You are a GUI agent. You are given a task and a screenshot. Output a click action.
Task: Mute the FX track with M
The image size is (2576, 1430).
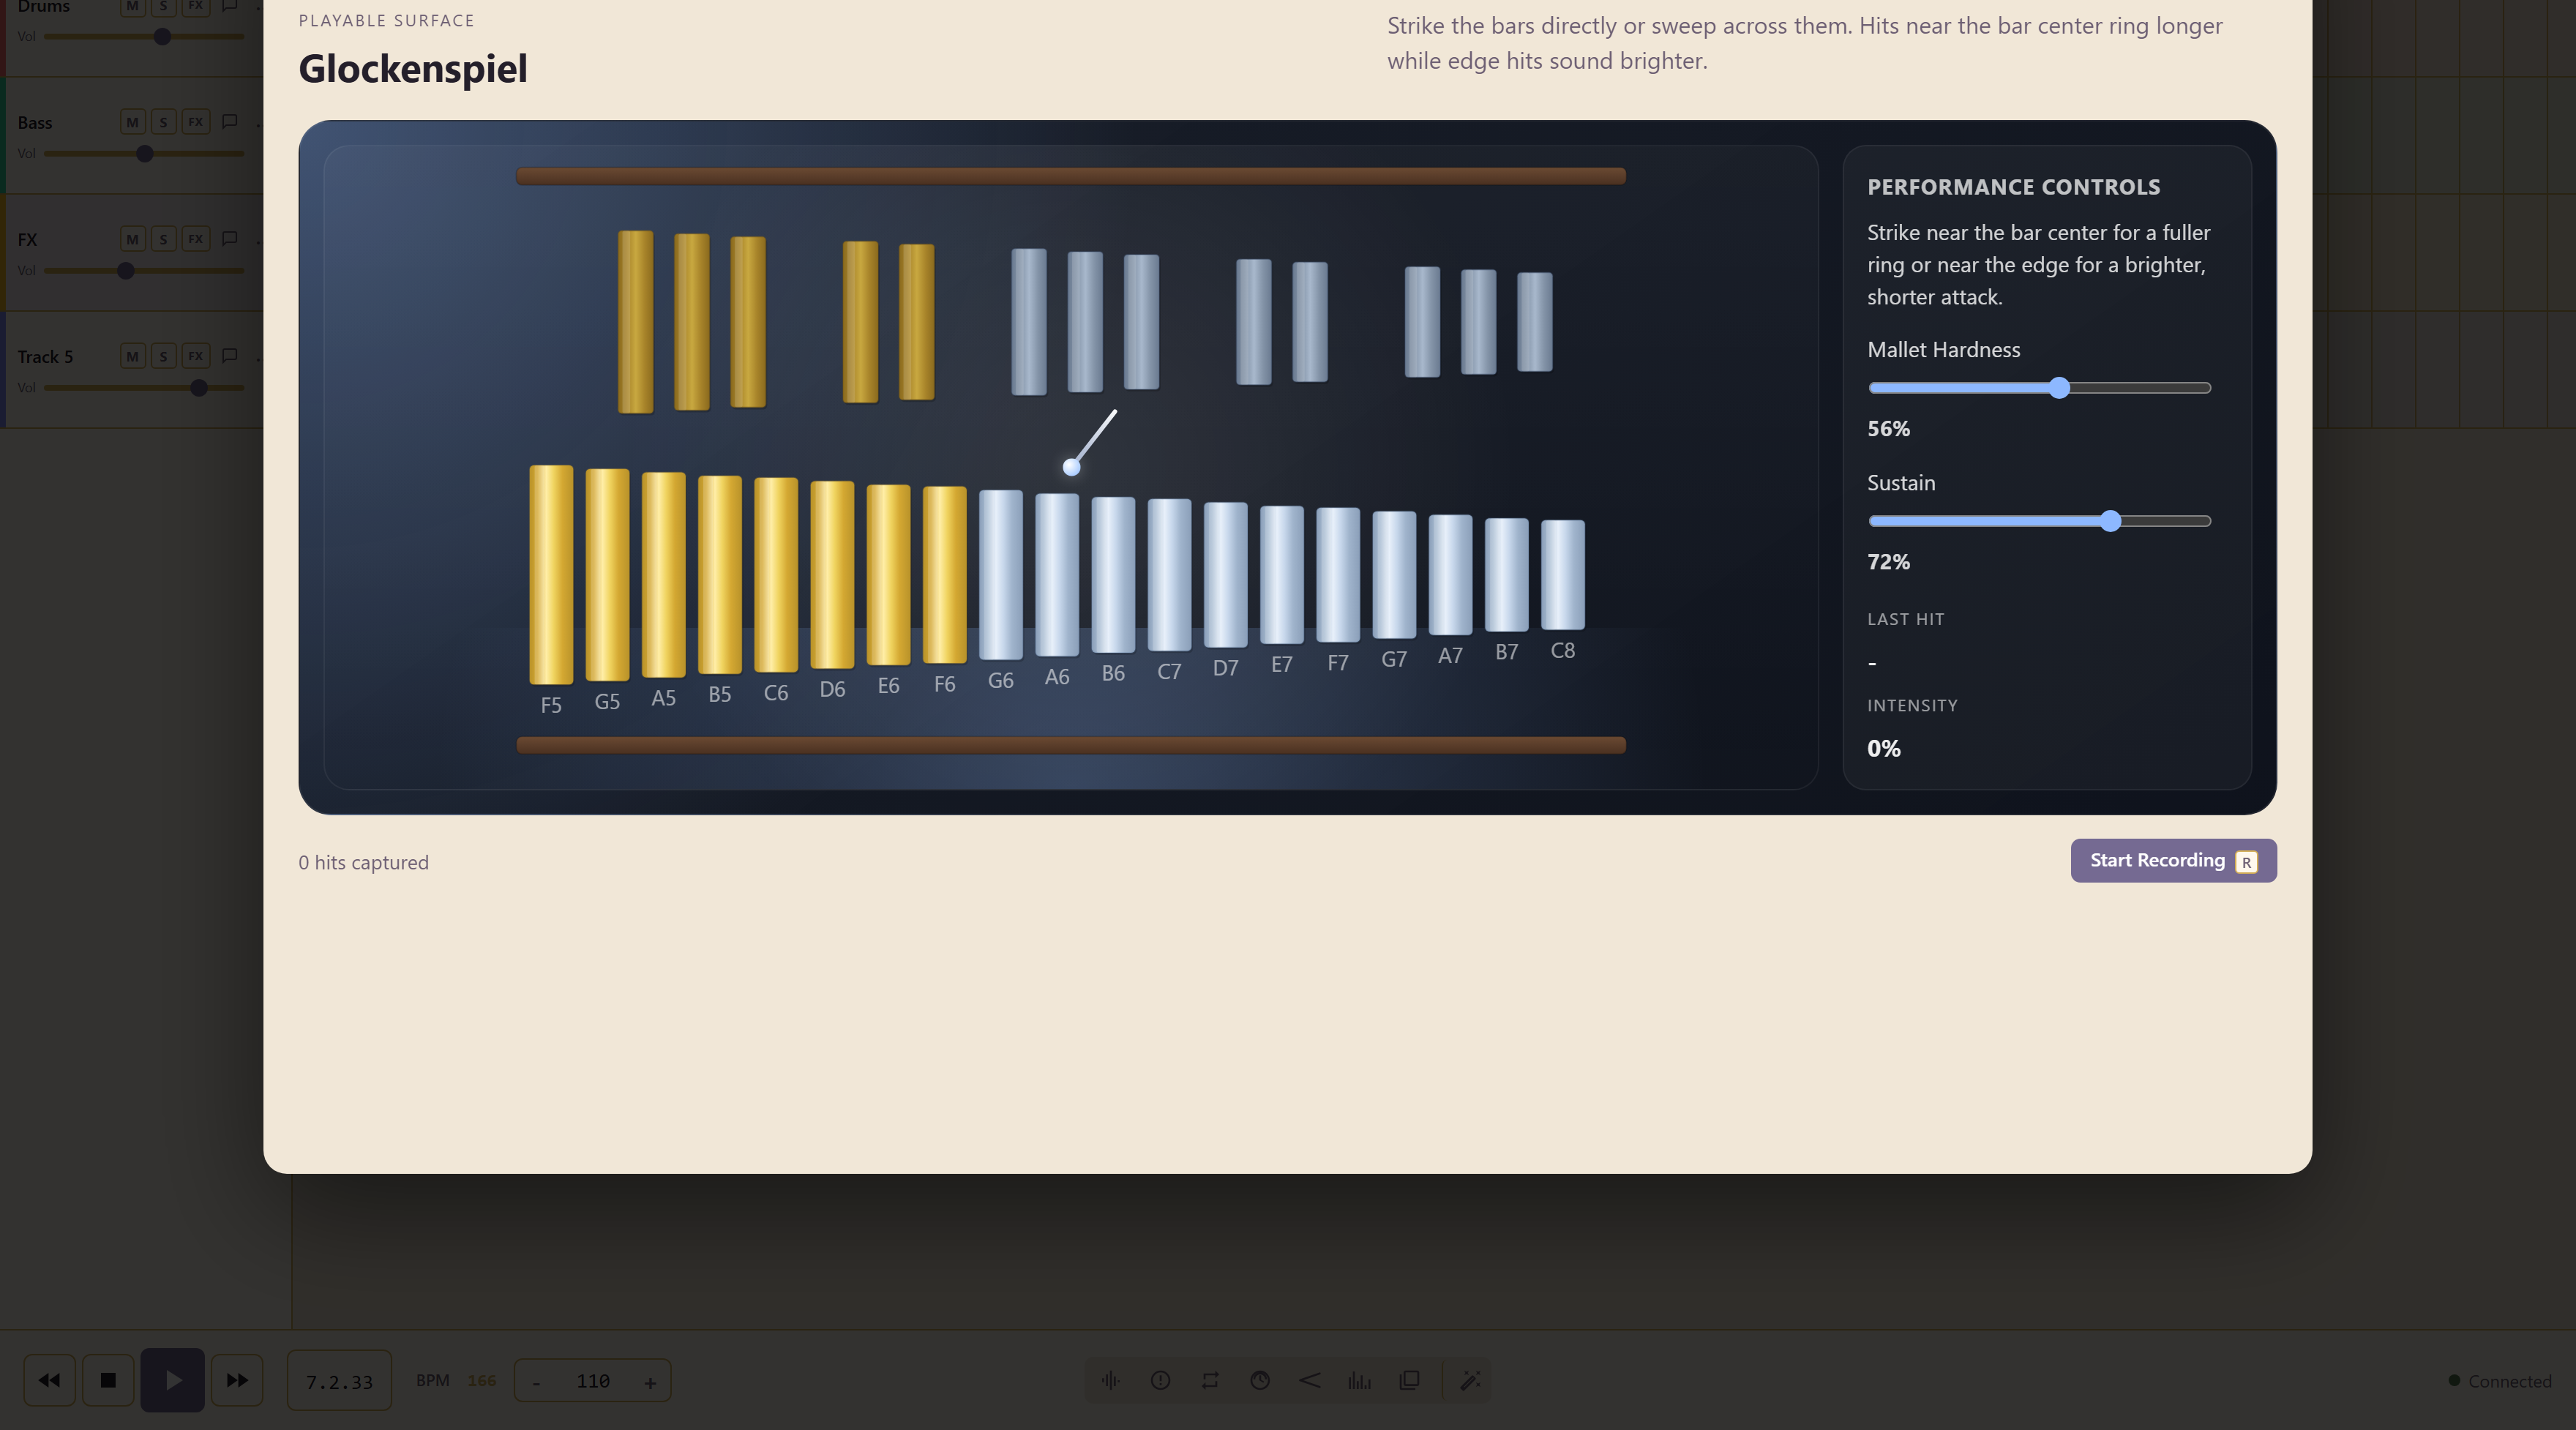[132, 239]
